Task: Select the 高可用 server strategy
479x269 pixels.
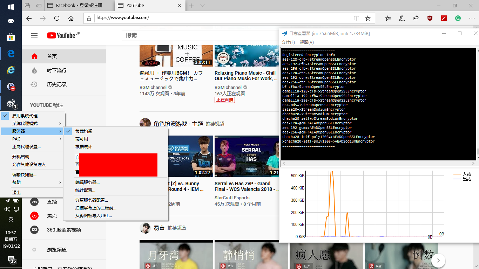Action: pyautogui.click(x=116, y=139)
